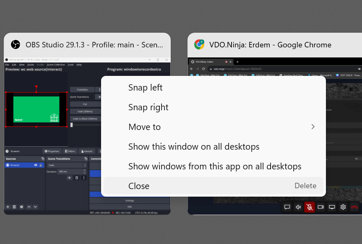Remove scene transition with trash icon
The width and height of the screenshot is (362, 244).
pos(77,178)
